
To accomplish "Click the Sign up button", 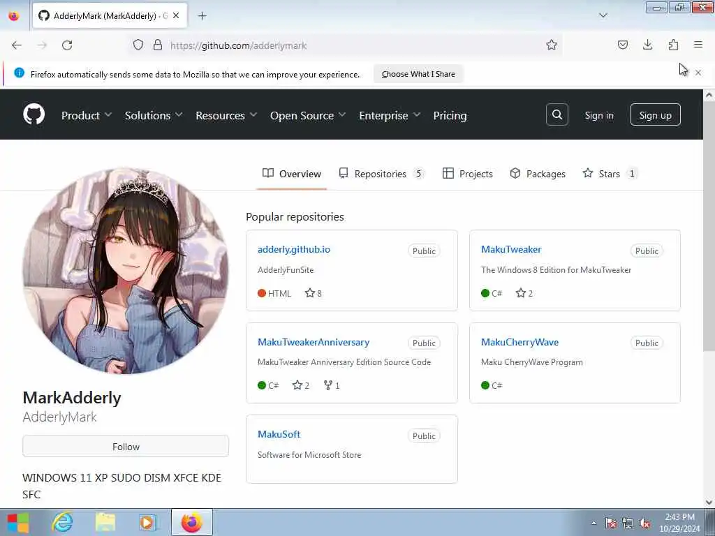I will (x=655, y=115).
